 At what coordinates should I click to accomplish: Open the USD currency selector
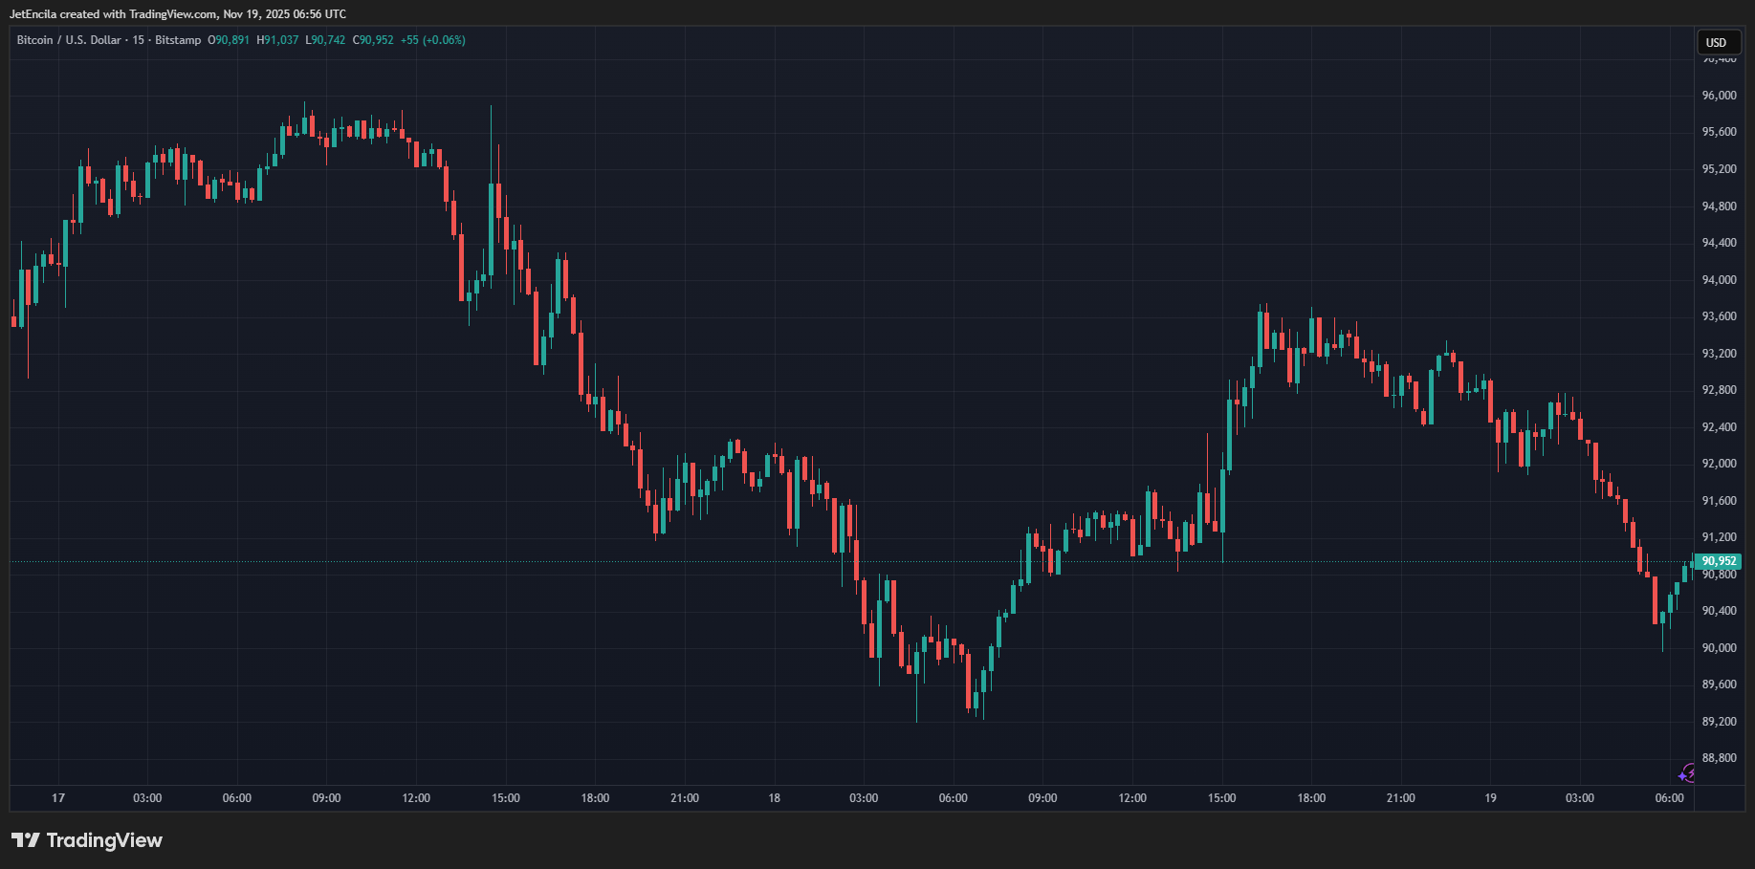click(x=1717, y=42)
